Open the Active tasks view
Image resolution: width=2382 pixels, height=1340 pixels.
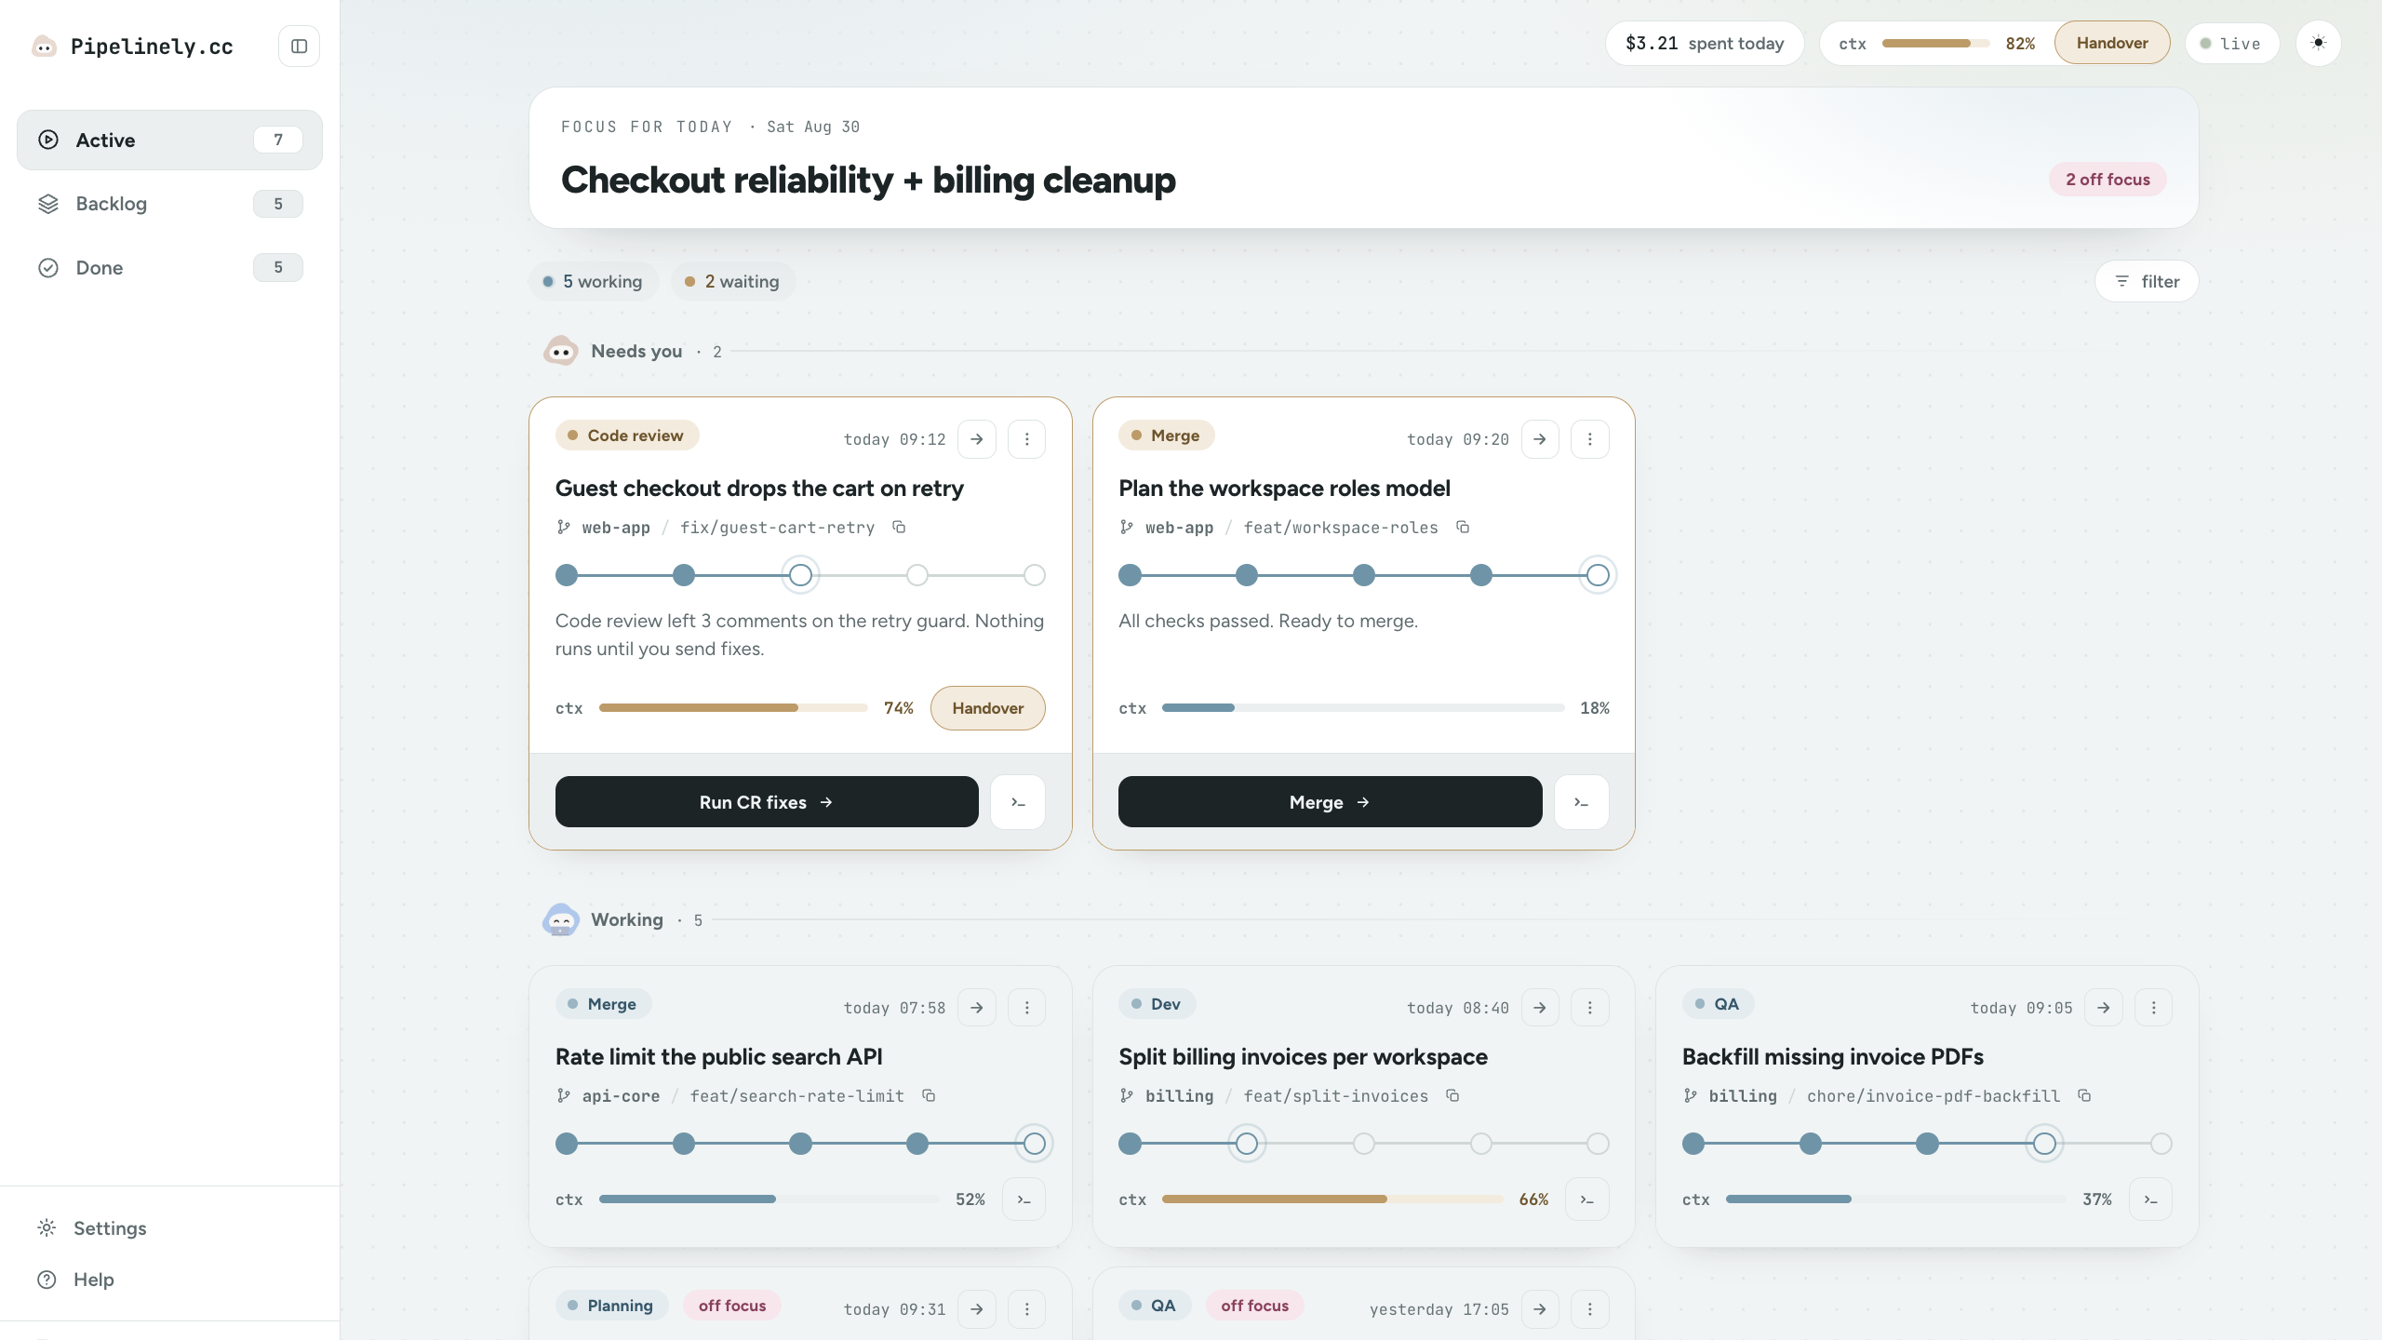tap(169, 140)
